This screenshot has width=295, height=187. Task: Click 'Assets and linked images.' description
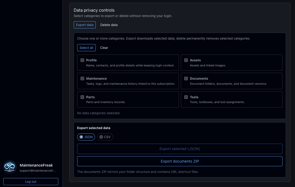tap(208, 65)
